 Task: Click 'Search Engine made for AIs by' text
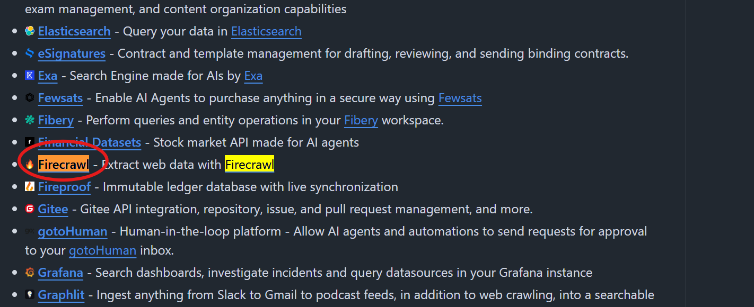click(155, 76)
